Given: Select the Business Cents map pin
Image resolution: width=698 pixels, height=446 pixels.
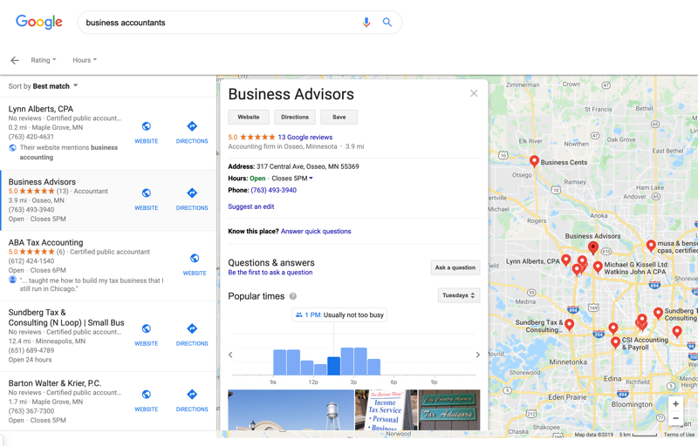Looking at the screenshot, I should click(x=534, y=161).
